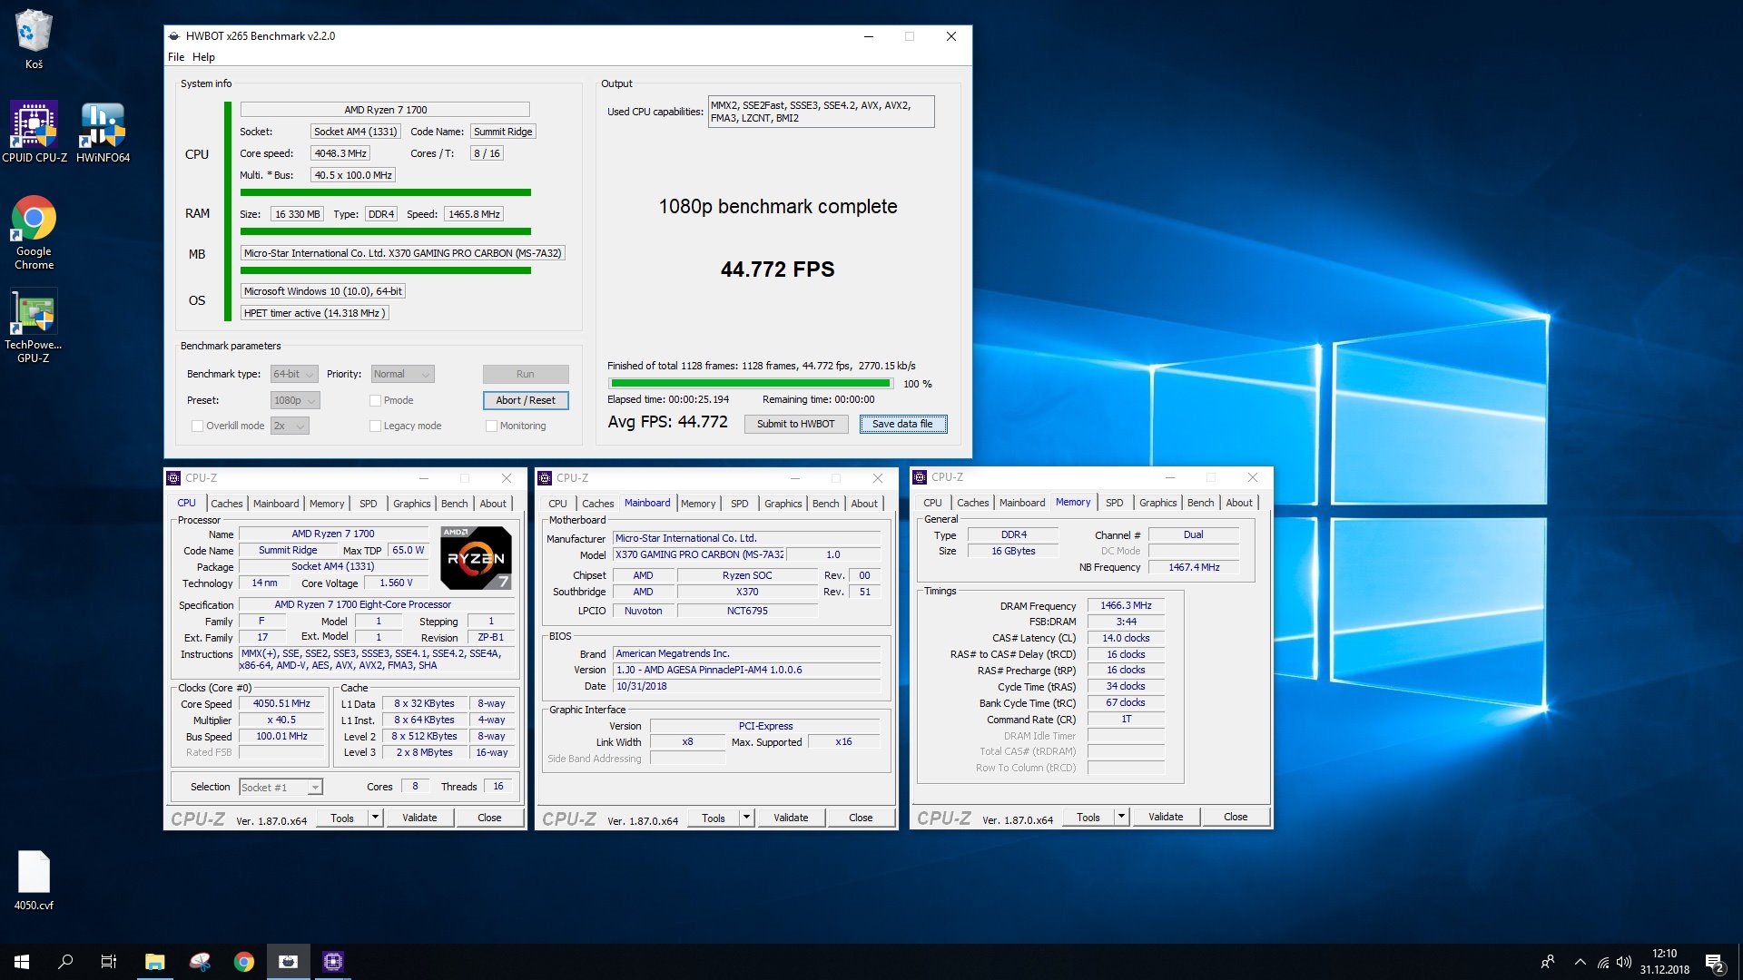Open Tools dropdown arrow in CPU-Z CPU window

tap(375, 818)
